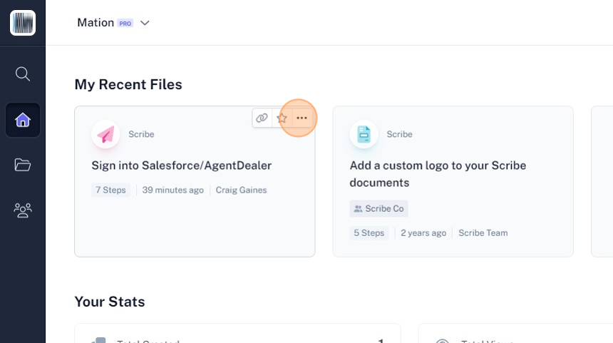Click the 7 Steps badge
Screen dimensions: 613x343
tap(110, 190)
